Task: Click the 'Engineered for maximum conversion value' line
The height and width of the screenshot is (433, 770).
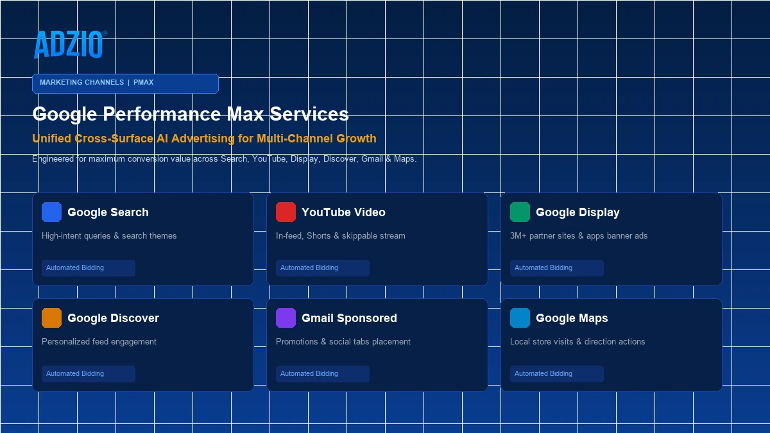Action: [x=224, y=159]
